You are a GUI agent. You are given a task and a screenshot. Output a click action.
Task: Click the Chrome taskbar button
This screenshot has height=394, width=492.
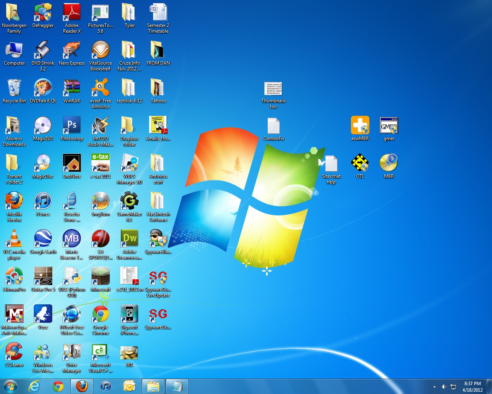click(x=58, y=386)
